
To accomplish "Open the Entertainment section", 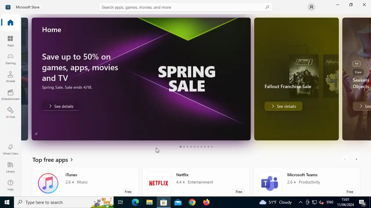I will pyautogui.click(x=10, y=95).
